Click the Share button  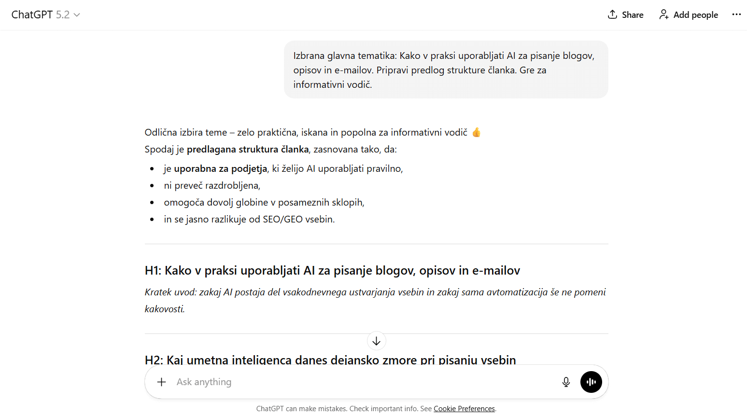[625, 14]
